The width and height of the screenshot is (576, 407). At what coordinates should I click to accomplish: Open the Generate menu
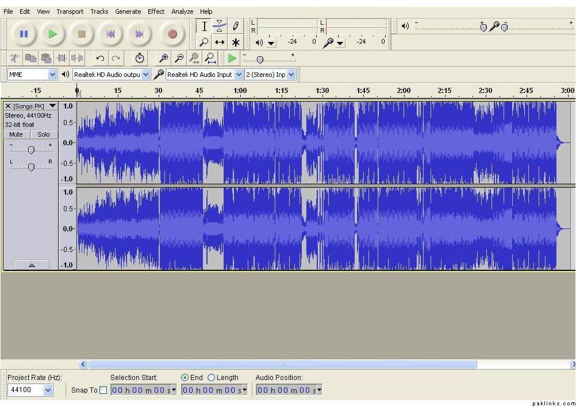128,11
